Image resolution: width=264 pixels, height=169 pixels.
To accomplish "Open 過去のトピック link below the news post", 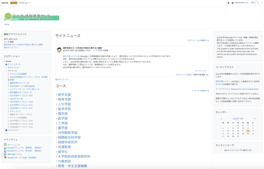I will pyautogui.click(x=62, y=80).
